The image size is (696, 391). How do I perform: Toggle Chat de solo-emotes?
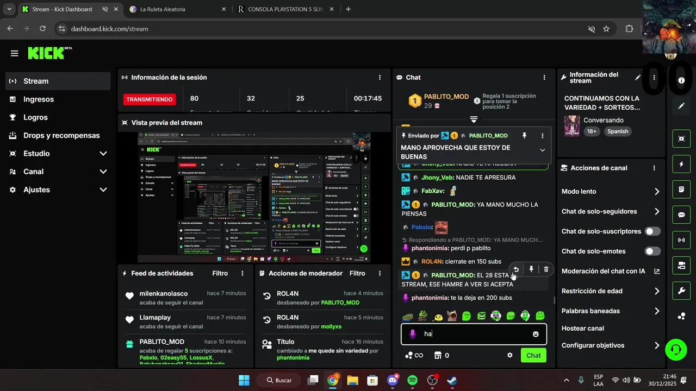click(x=652, y=251)
